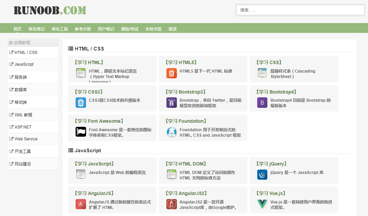Open the 【学习 Bootstrap3】 title link

coord(185,92)
